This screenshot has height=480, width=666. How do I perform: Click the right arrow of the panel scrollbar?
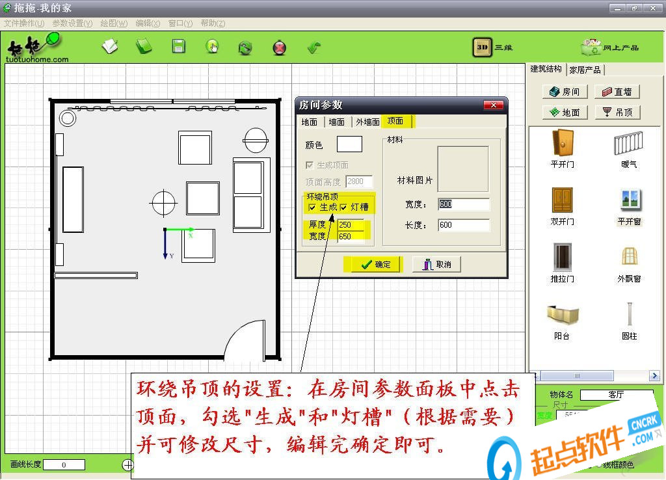point(654,375)
